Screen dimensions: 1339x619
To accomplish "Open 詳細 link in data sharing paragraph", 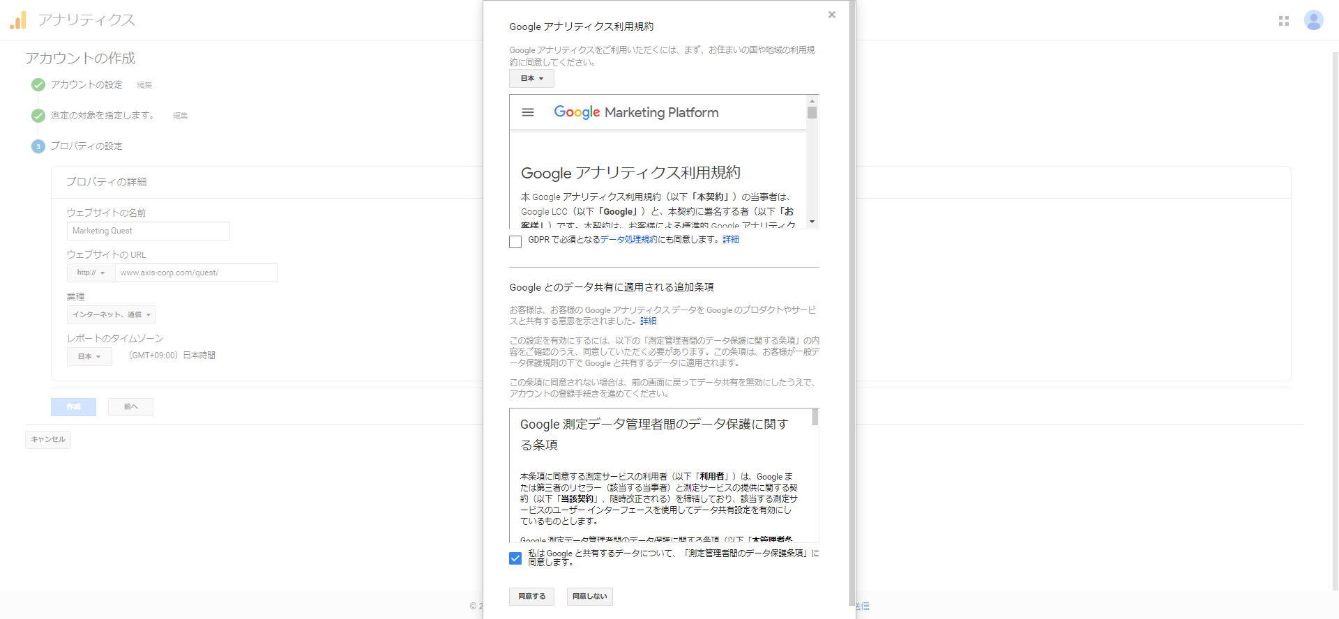I will (x=649, y=321).
